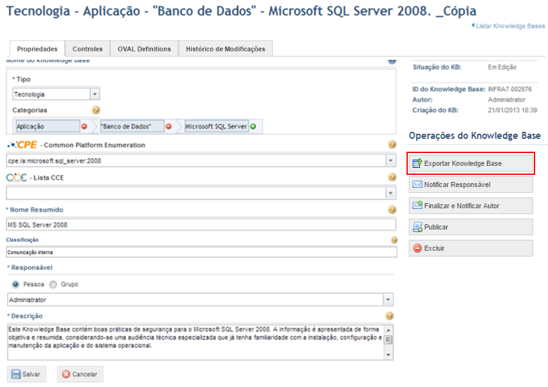The width and height of the screenshot is (548, 387).
Task: Expand the CPE dropdown list
Action: (x=390, y=161)
